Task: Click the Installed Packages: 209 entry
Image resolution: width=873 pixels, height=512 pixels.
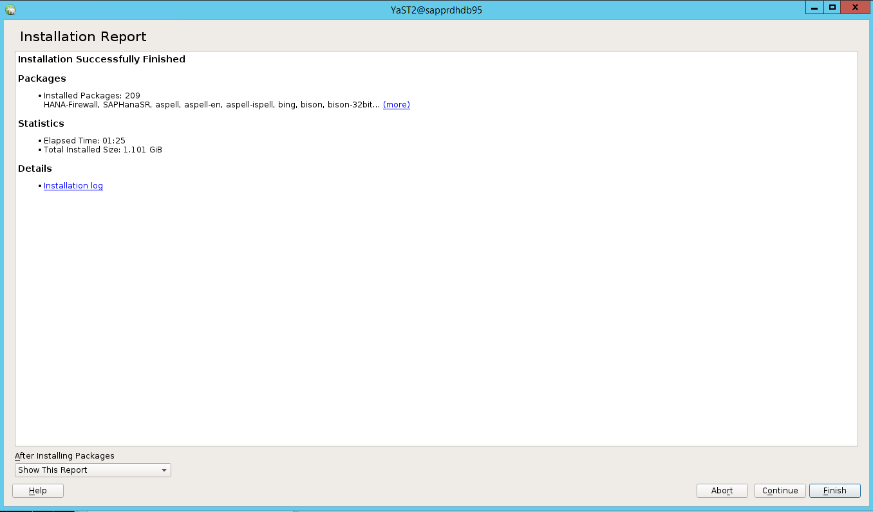Action: pyautogui.click(x=91, y=95)
